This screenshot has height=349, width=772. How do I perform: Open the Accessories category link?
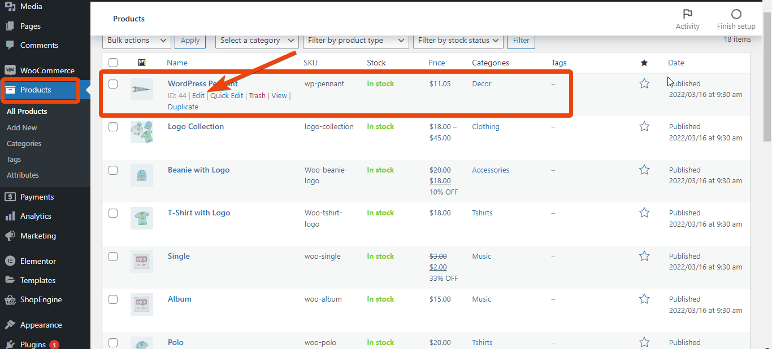[x=491, y=170]
